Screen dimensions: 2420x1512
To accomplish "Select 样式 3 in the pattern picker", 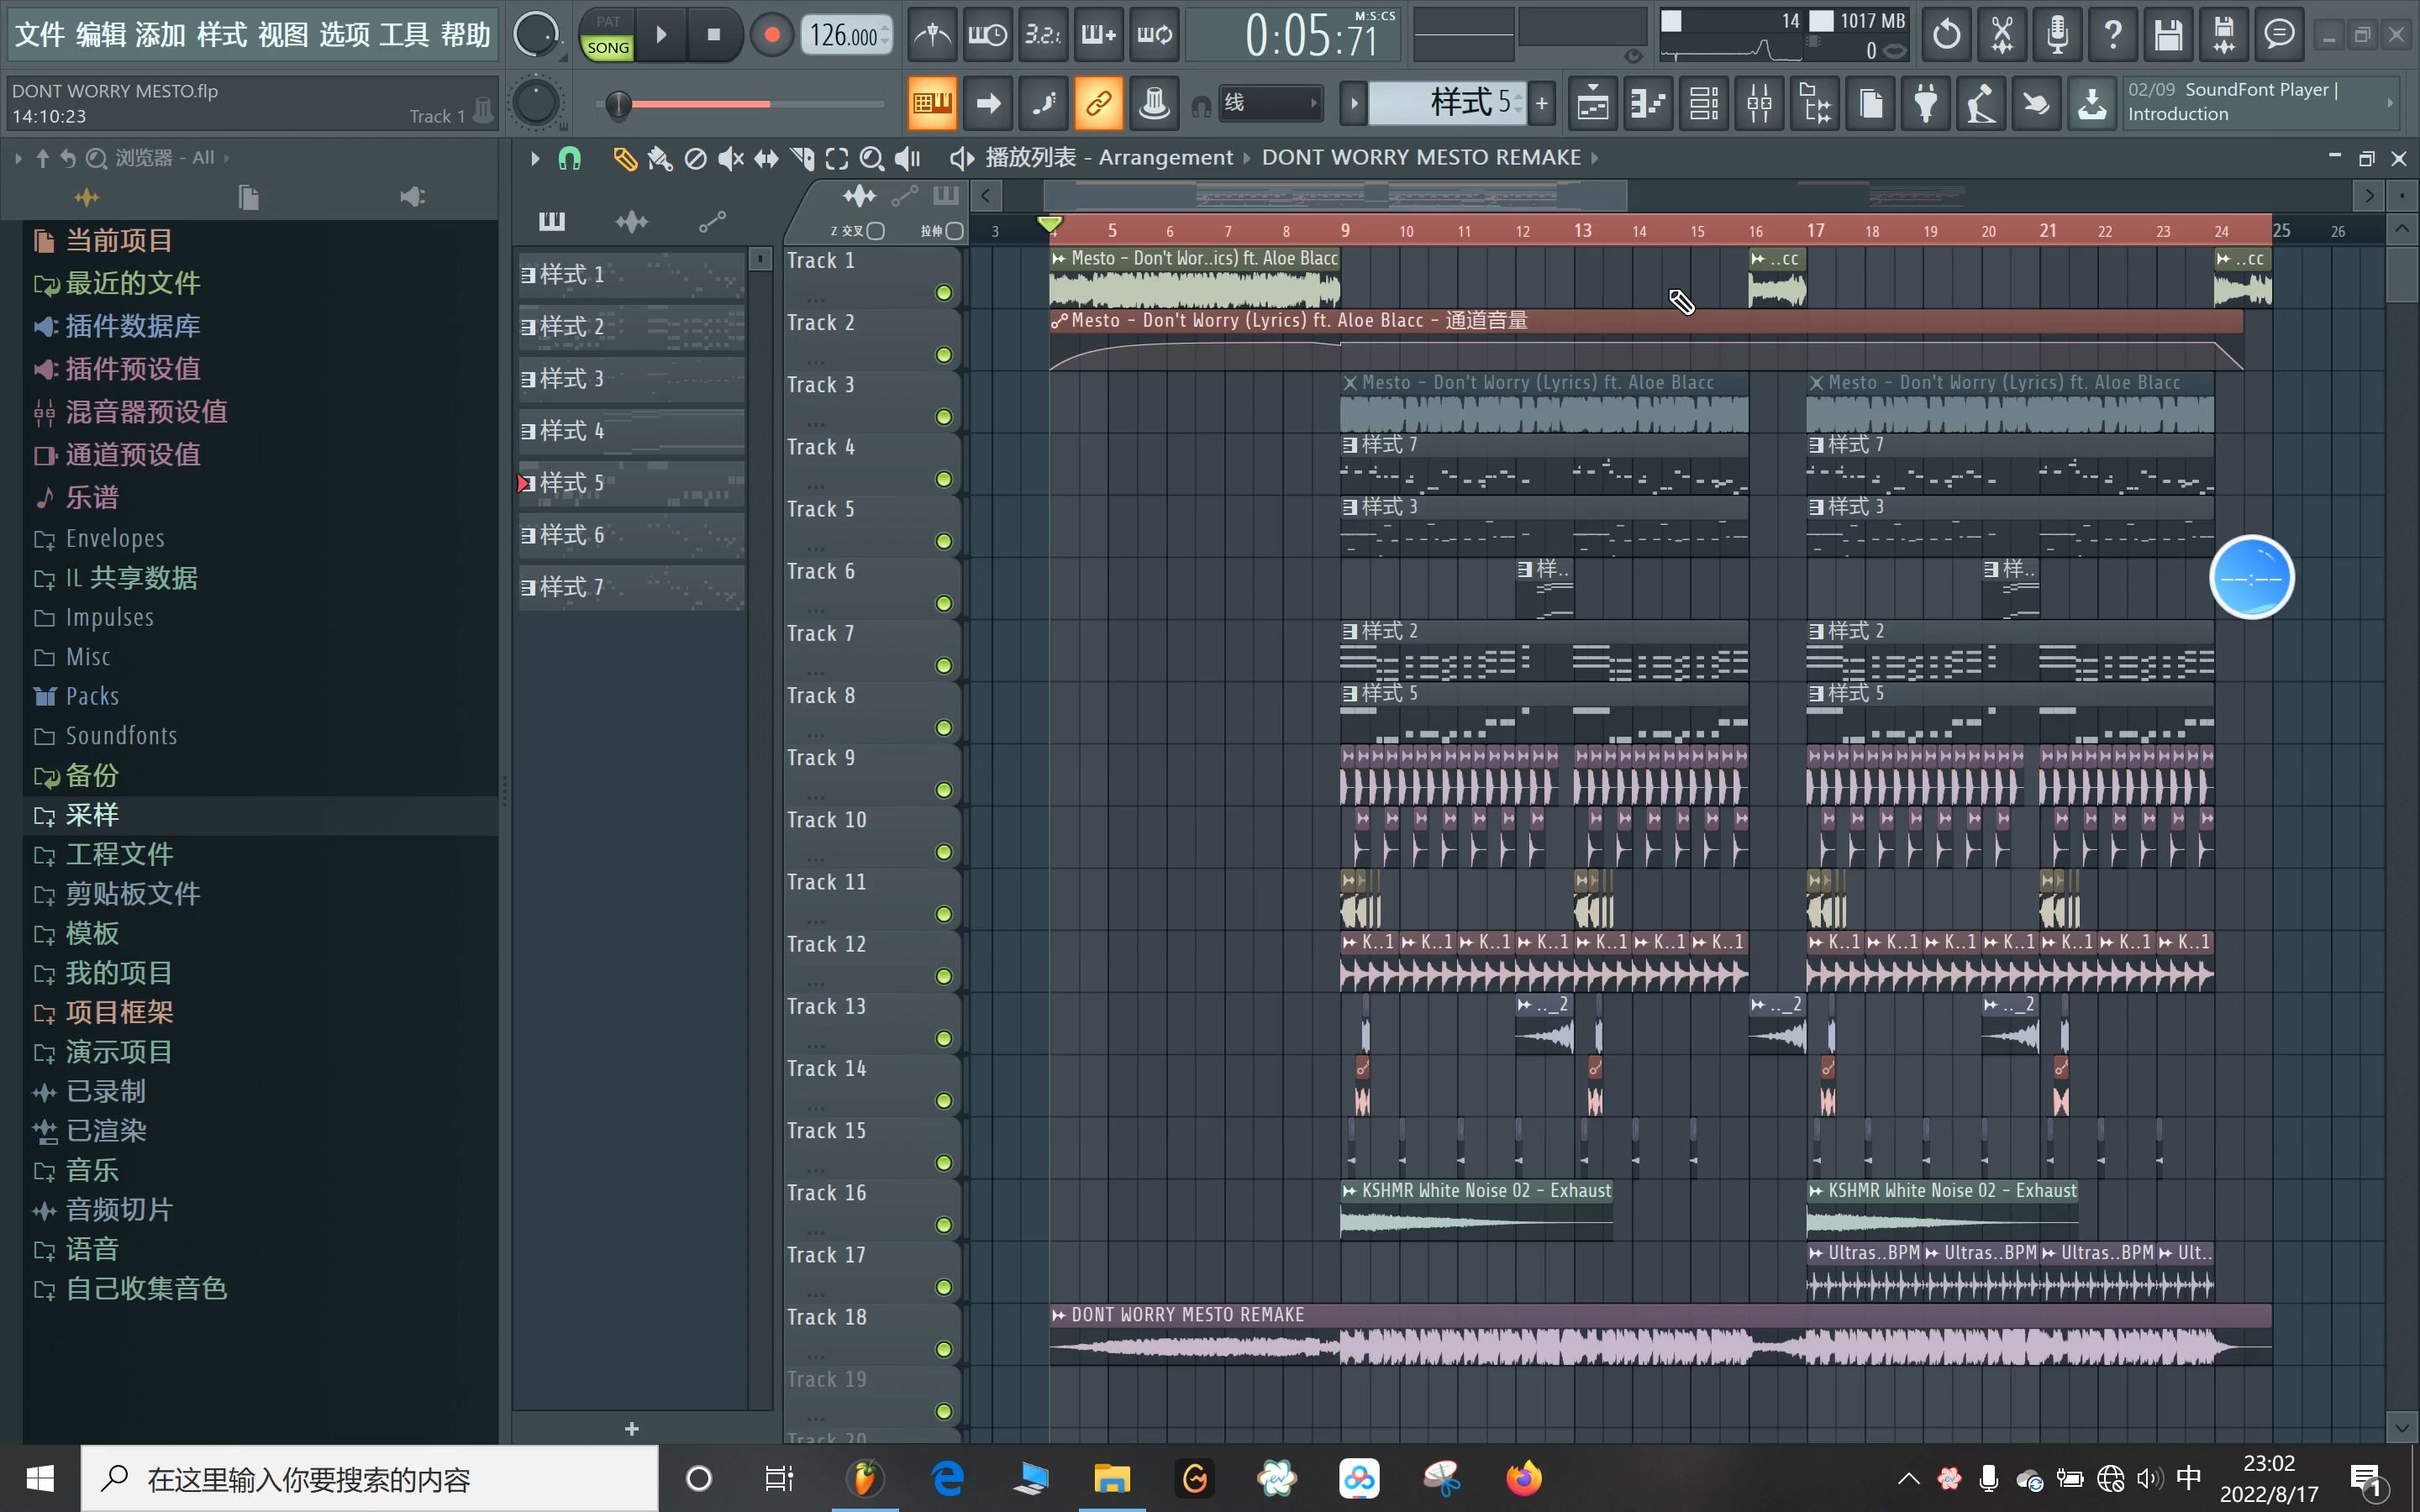I will tap(631, 379).
